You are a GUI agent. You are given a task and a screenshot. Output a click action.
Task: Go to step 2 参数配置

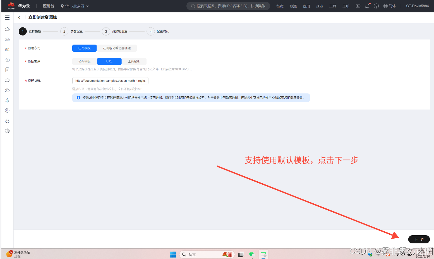[x=71, y=31]
